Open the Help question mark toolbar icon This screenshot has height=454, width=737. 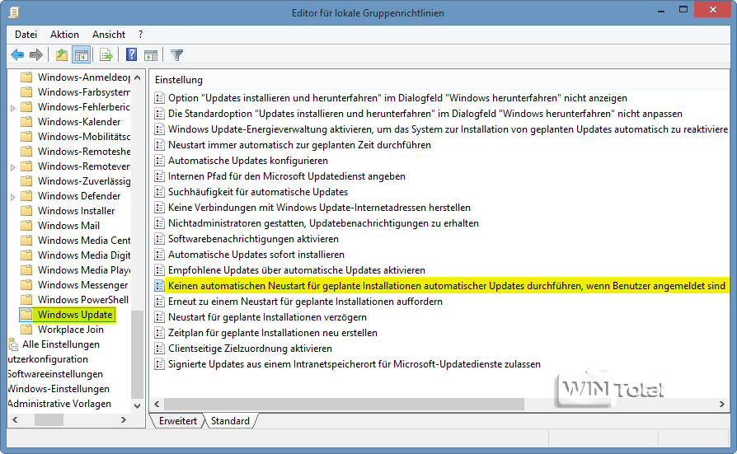click(x=132, y=55)
